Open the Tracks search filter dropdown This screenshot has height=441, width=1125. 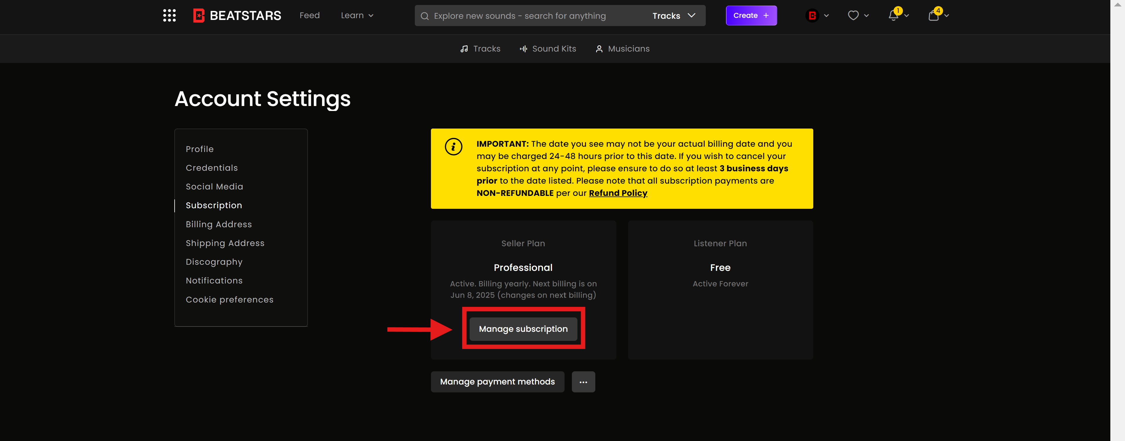[674, 15]
